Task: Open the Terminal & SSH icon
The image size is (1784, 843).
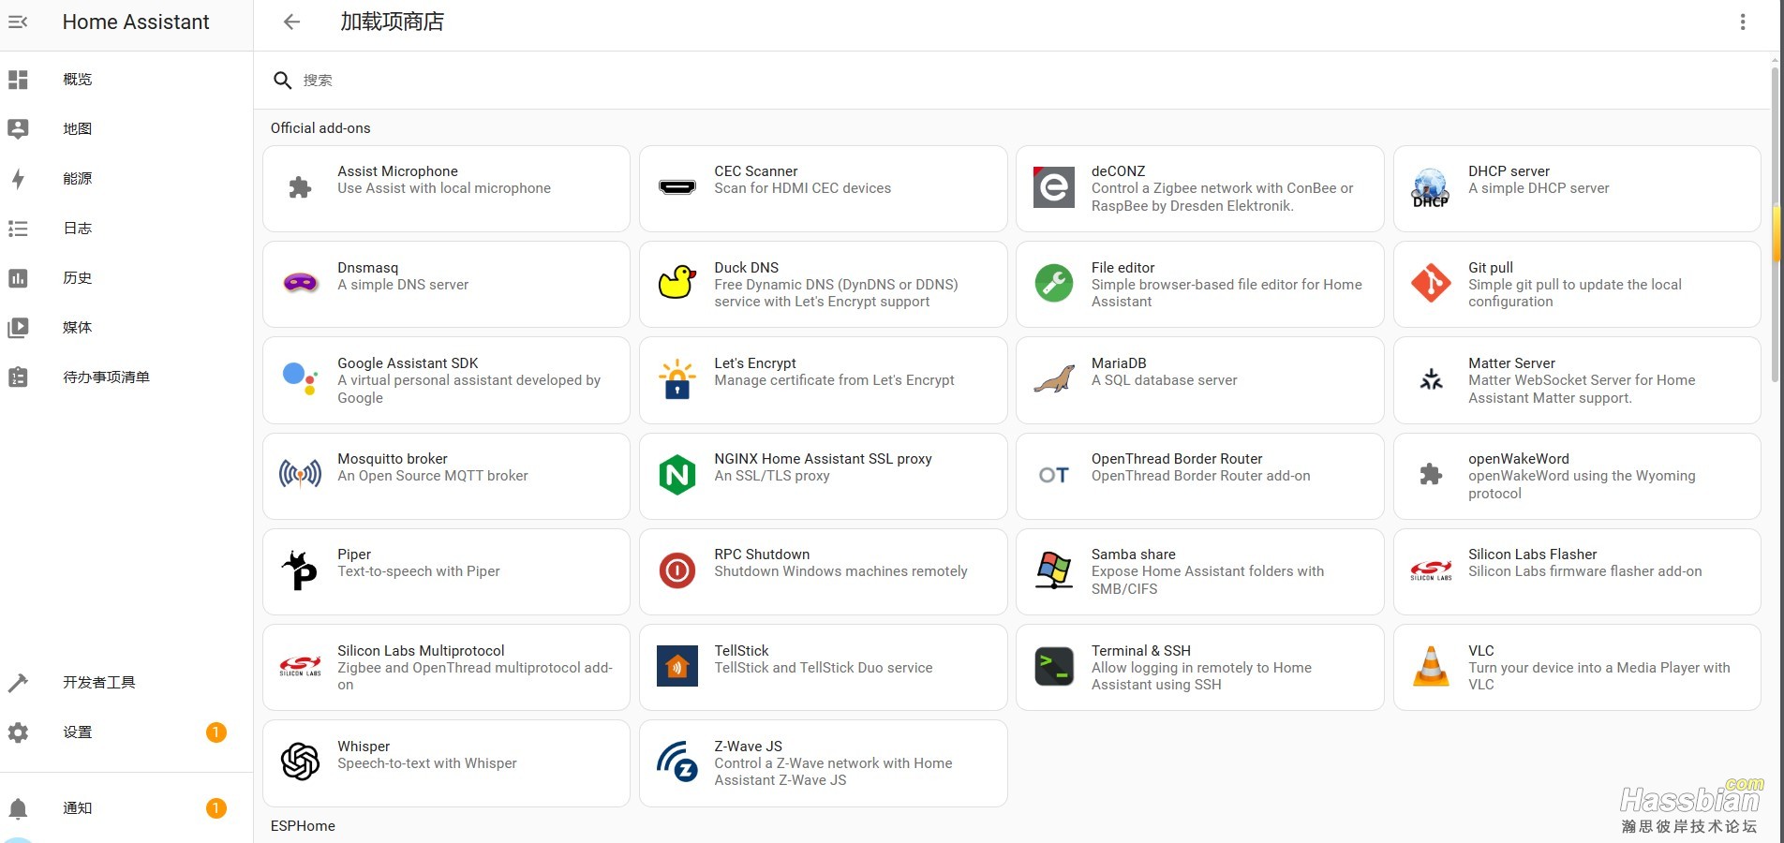Action: point(1053,666)
